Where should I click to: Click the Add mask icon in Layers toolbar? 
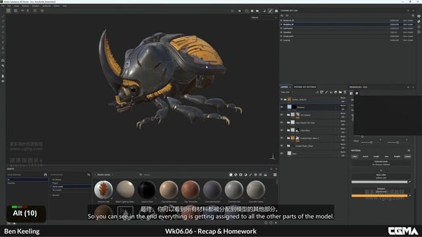(x=322, y=92)
